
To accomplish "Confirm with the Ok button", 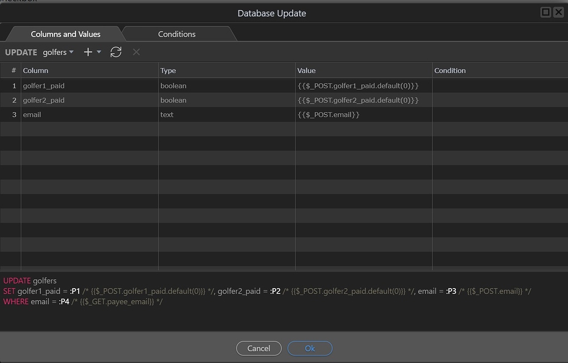I will coord(310,349).
